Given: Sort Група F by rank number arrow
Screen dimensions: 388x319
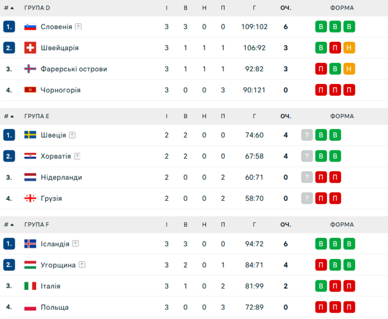Looking at the screenshot, I should click(9, 225).
